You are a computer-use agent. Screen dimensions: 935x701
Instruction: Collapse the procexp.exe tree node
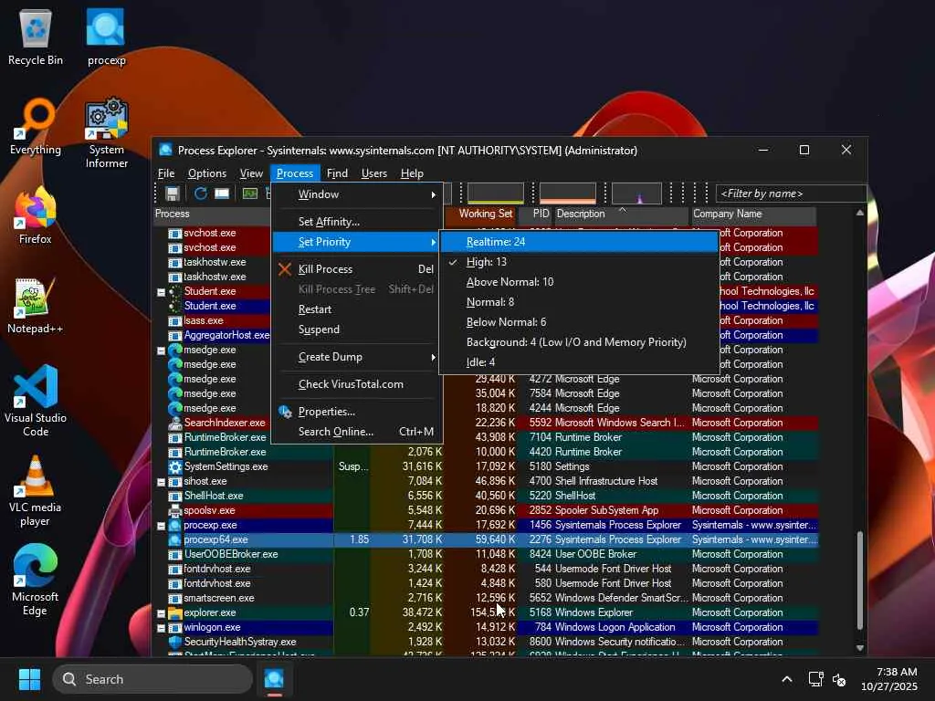click(161, 526)
